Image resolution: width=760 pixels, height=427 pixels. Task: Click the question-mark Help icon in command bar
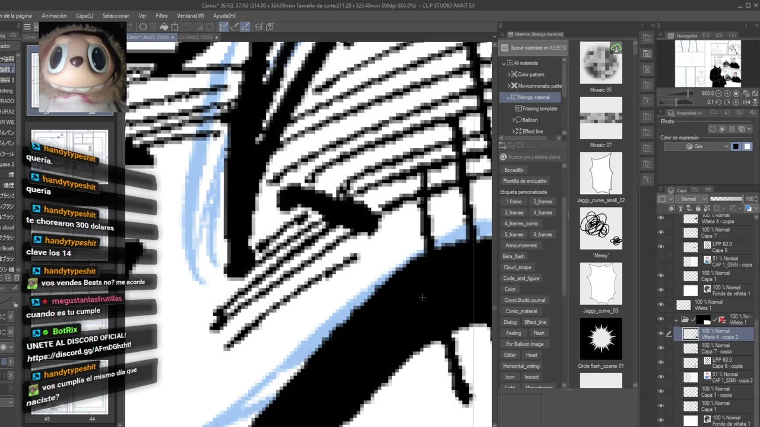click(270, 27)
